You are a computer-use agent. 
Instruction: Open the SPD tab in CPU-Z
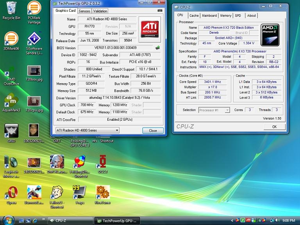point(238,16)
